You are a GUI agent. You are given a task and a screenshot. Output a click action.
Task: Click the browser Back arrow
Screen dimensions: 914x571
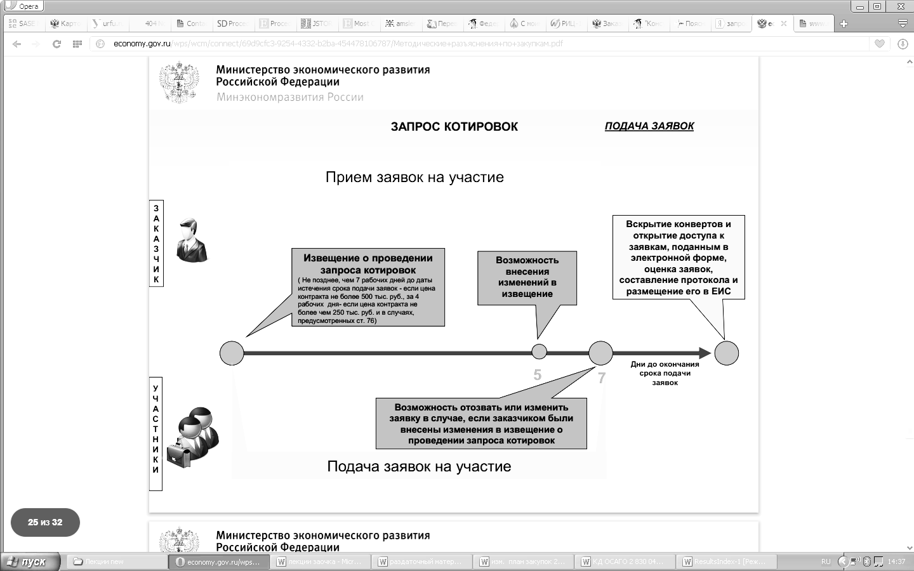[17, 44]
